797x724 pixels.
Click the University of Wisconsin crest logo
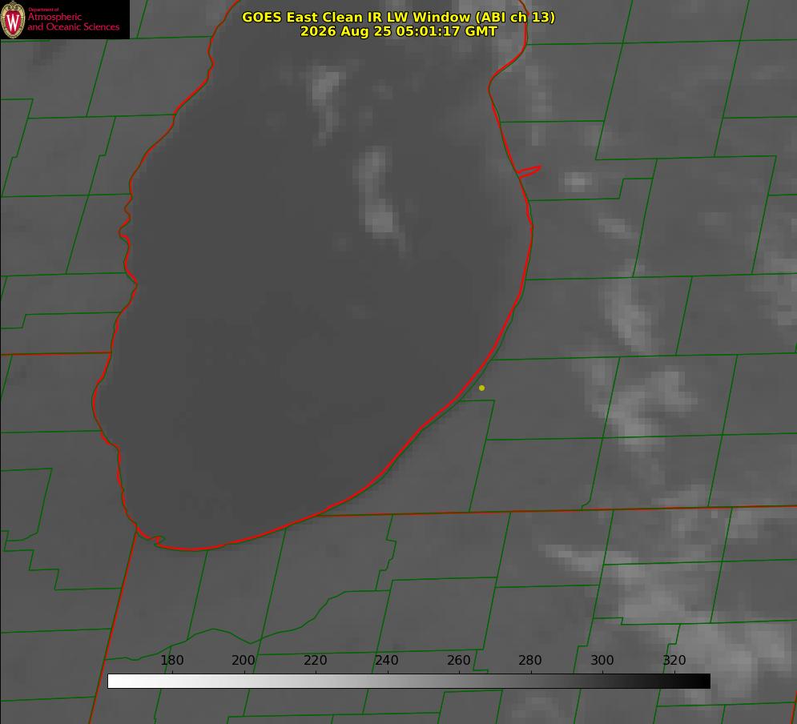[13, 19]
